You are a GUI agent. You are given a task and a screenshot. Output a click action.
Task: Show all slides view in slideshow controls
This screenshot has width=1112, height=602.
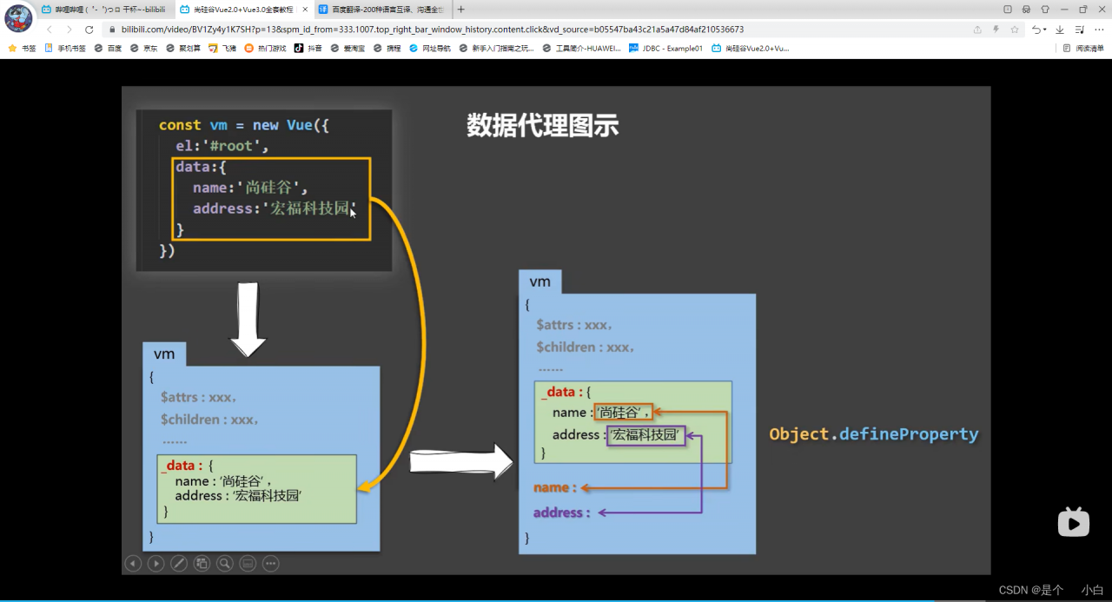pos(202,564)
